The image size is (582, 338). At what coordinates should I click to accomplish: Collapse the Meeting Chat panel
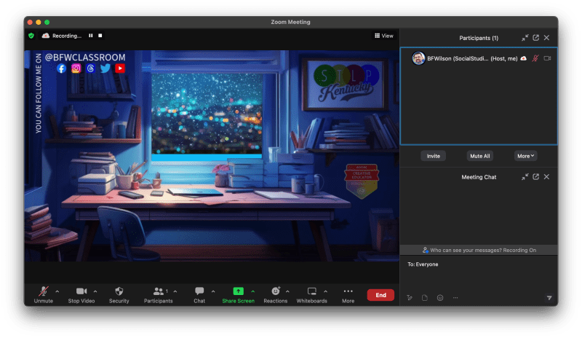point(525,177)
